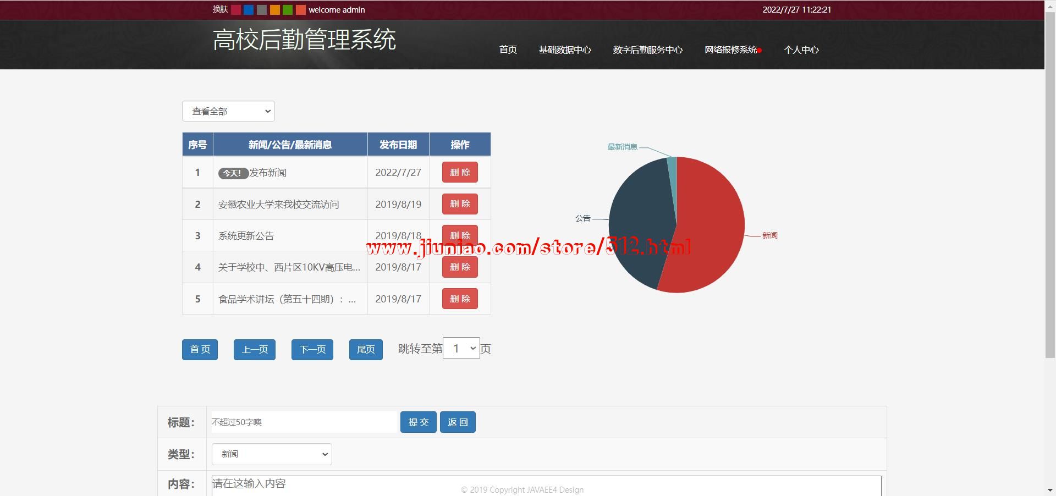Image resolution: width=1056 pixels, height=496 pixels.
Task: Click the 返回 button
Action: click(458, 422)
